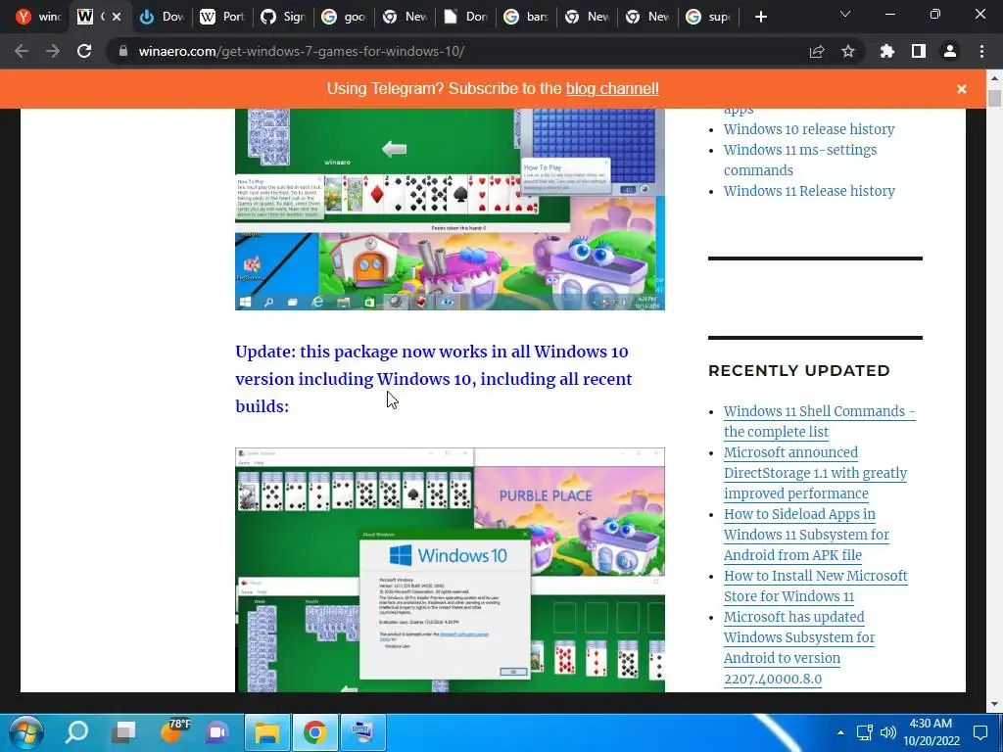Open Windows Subsystem for Android update link
Image resolution: width=1003 pixels, height=752 pixels.
coord(799,648)
